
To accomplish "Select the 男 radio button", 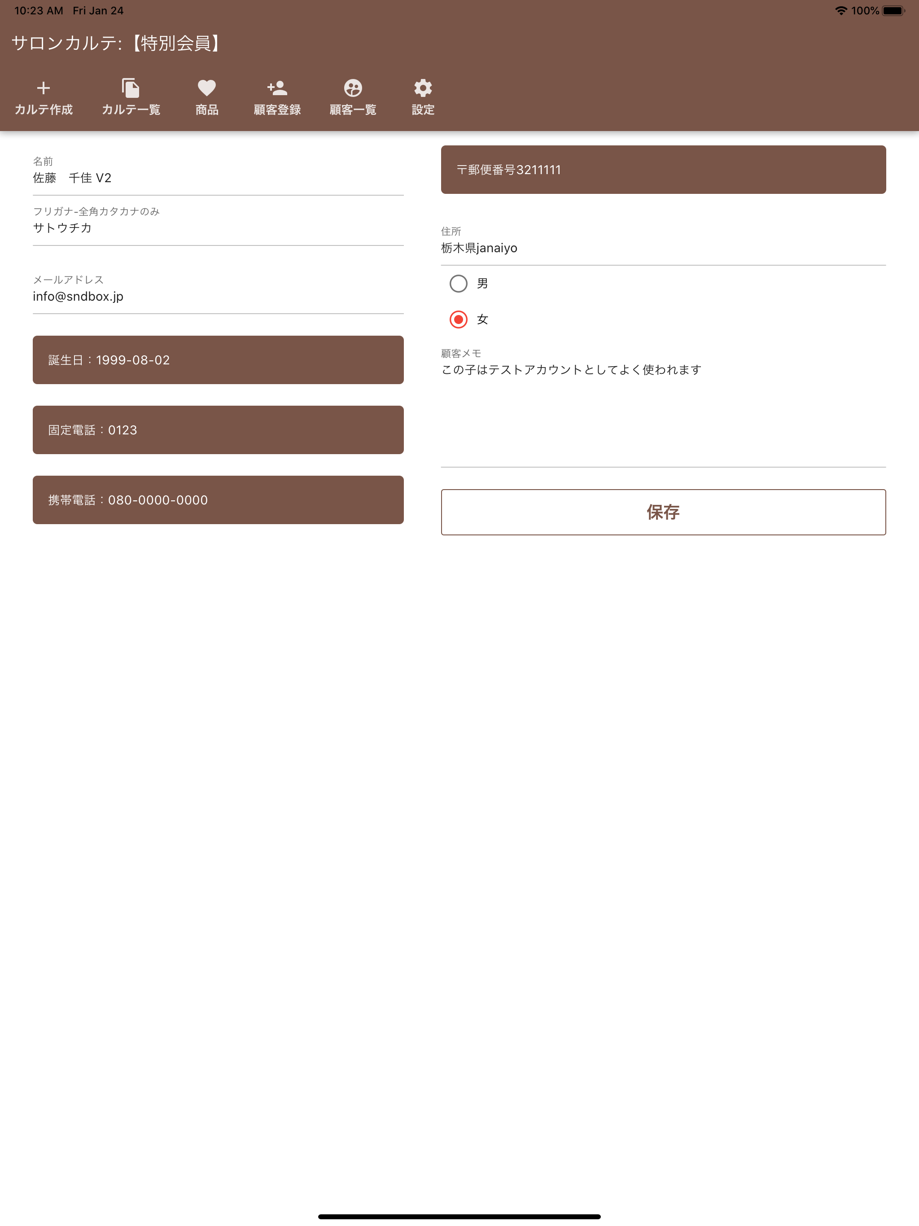I will (x=459, y=284).
